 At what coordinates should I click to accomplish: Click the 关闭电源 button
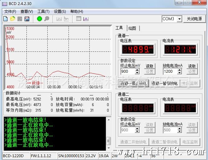[194, 19]
